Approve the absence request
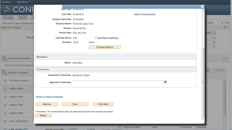The height and width of the screenshot is (130, 232). 47,104
